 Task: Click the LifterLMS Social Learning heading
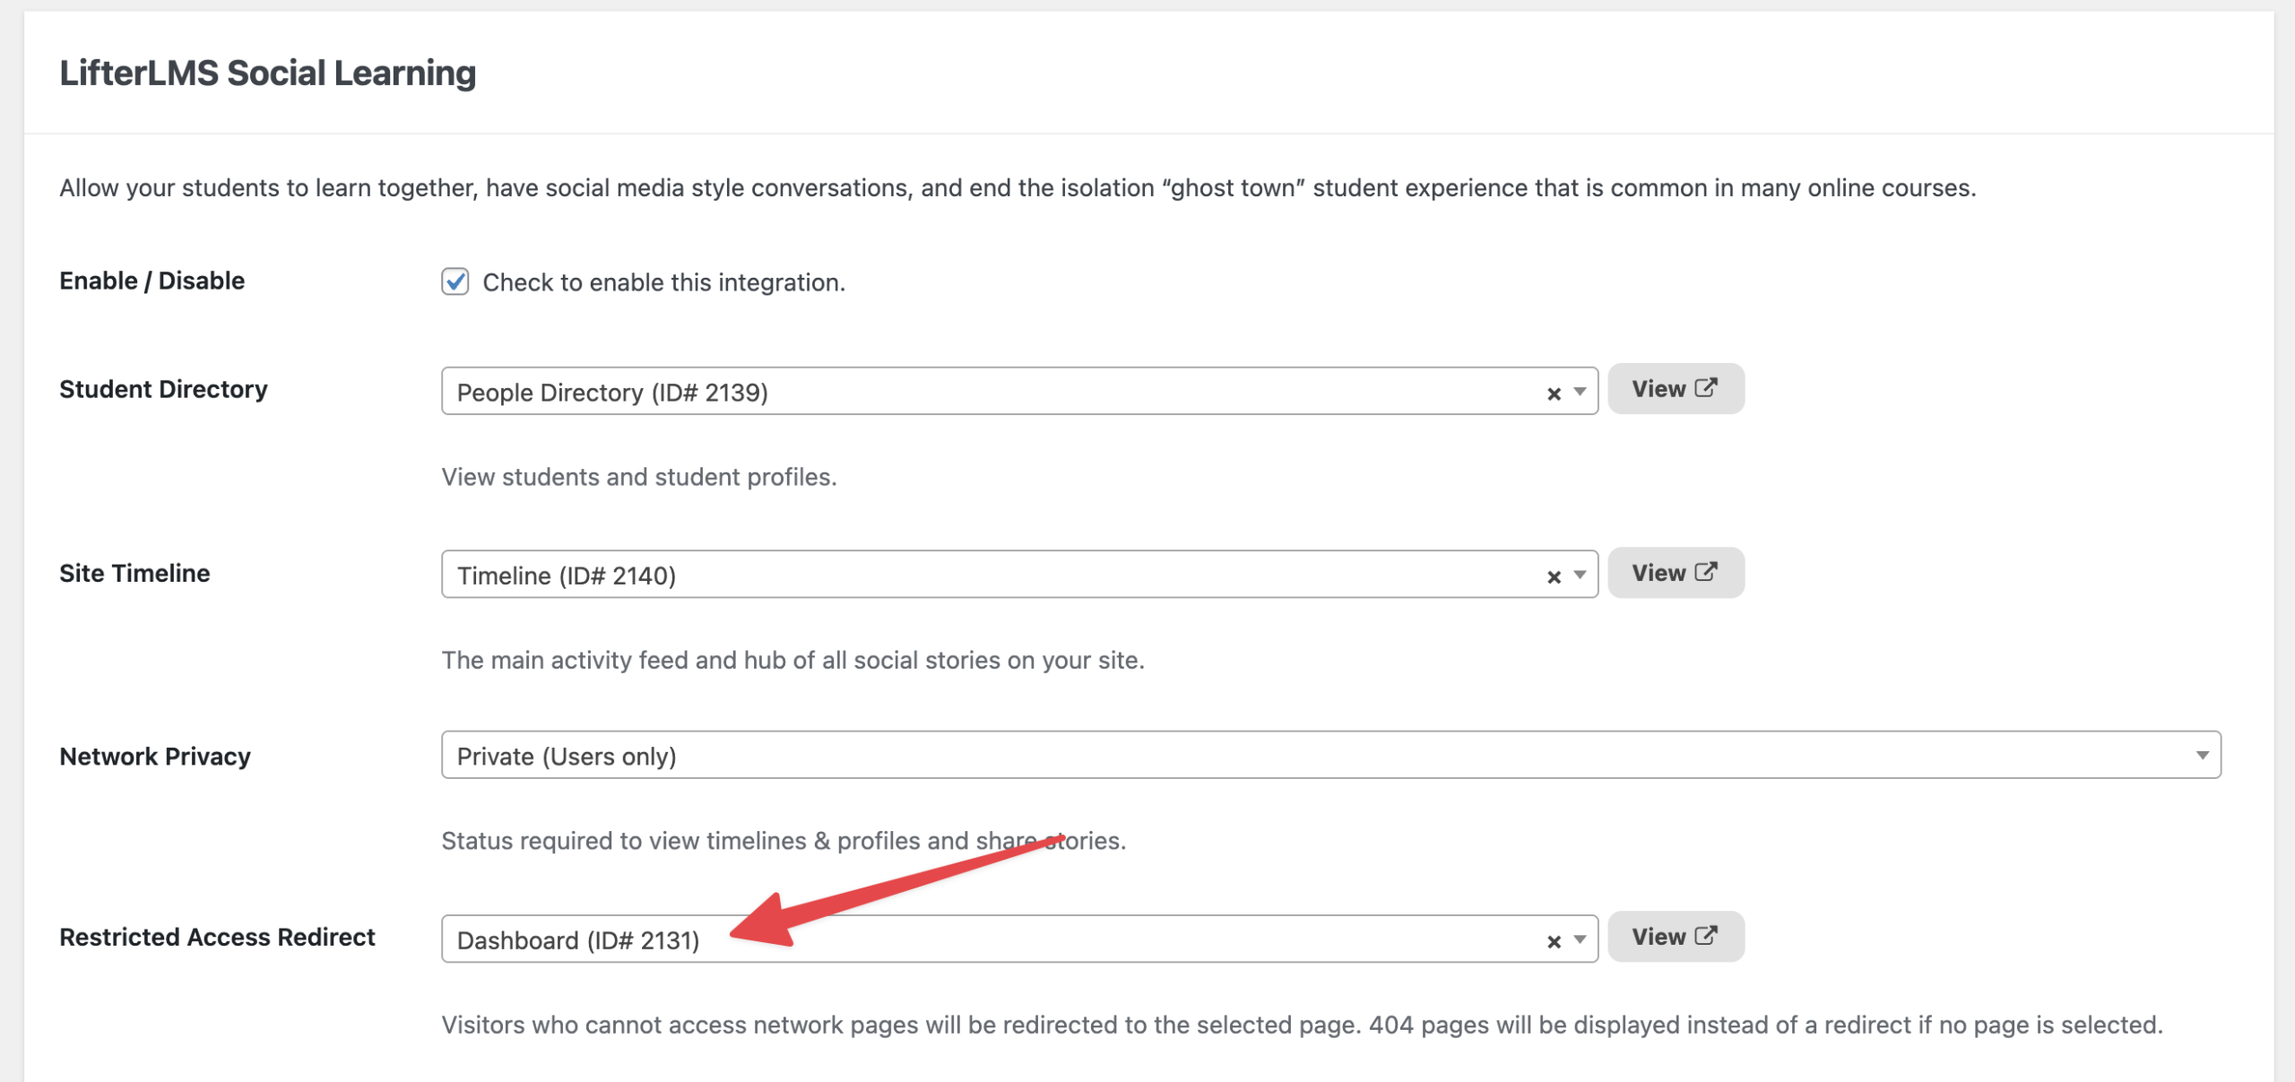(x=267, y=74)
